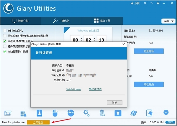Switch to the 一键优化 tab
The width and height of the screenshot is (177, 126).
[x=61, y=21]
